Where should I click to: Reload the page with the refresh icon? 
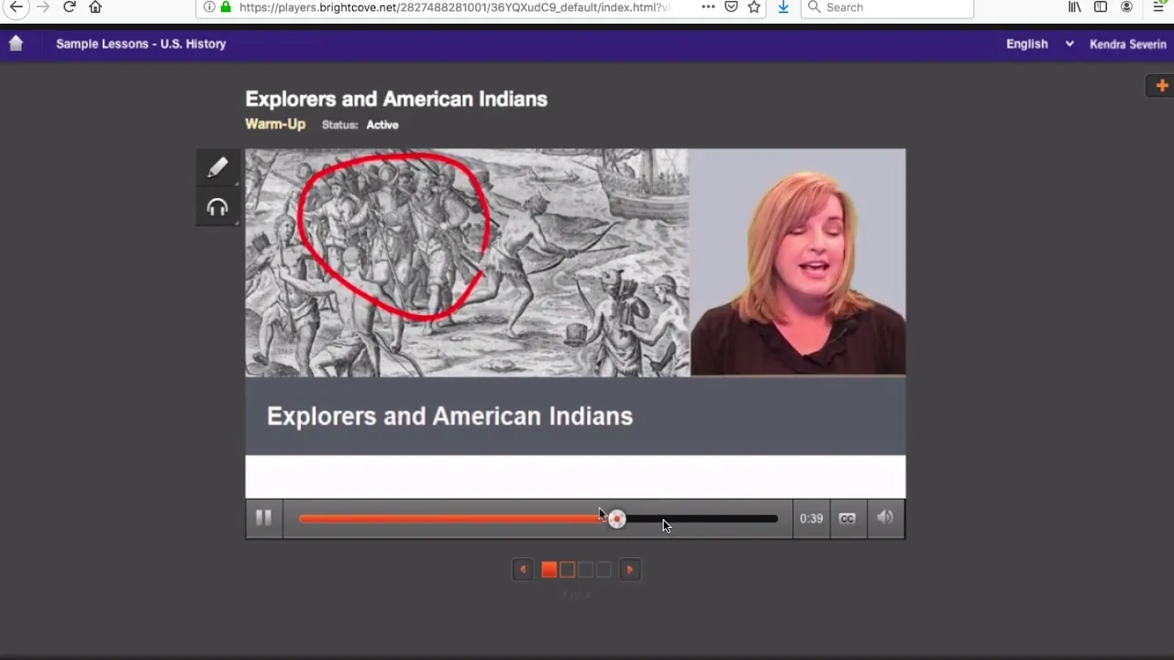(x=69, y=7)
